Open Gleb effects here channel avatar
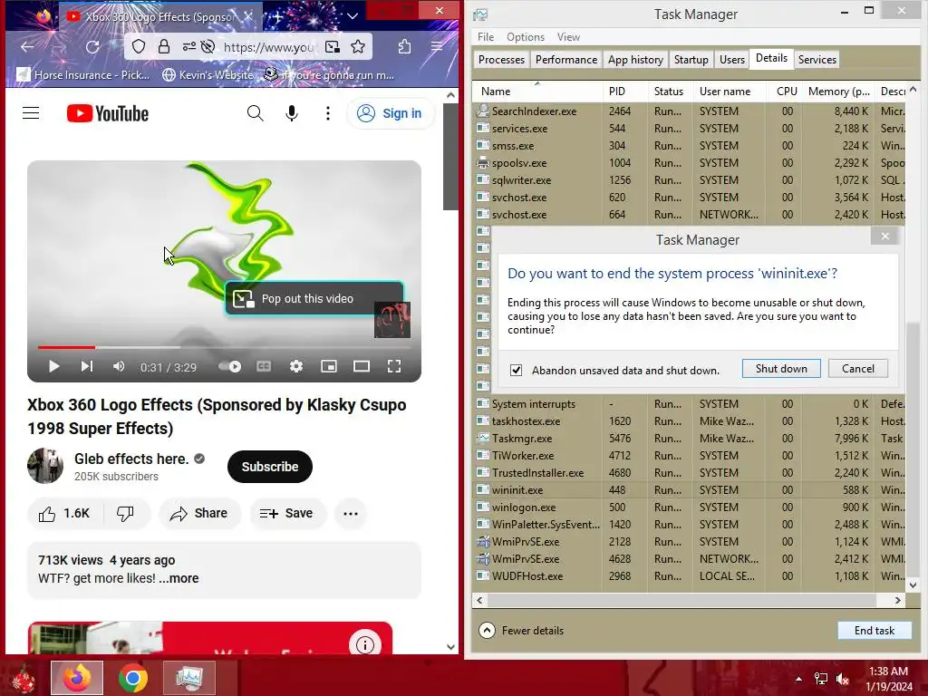This screenshot has width=928, height=696. [45, 466]
